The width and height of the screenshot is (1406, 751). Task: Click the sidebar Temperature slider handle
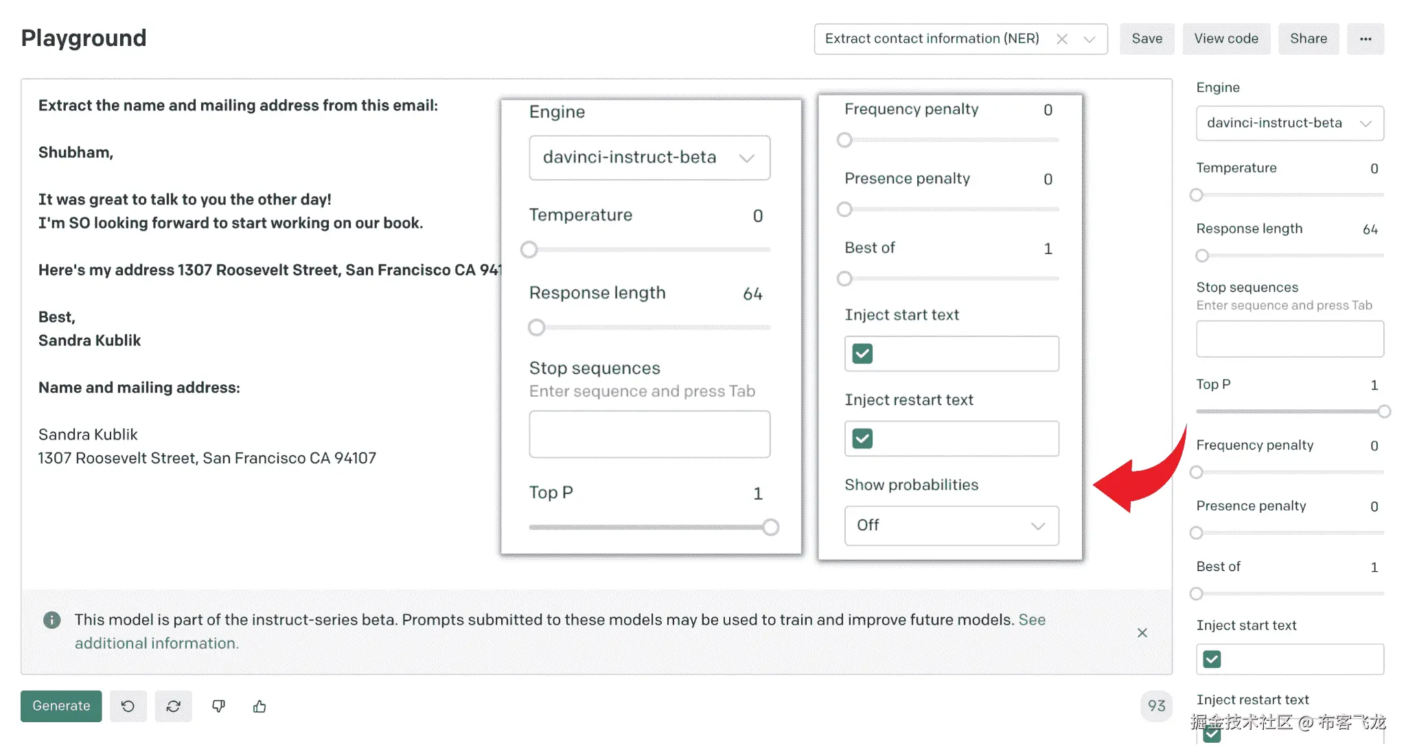pos(1197,195)
